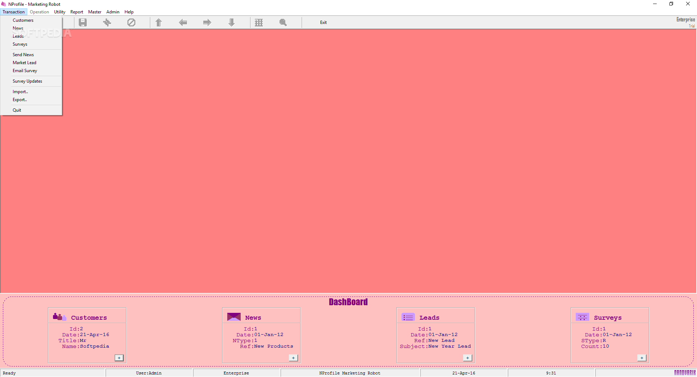Image resolution: width=697 pixels, height=377 pixels.
Task: Click the NProfile Marketing Robot status entry
Action: (350, 373)
